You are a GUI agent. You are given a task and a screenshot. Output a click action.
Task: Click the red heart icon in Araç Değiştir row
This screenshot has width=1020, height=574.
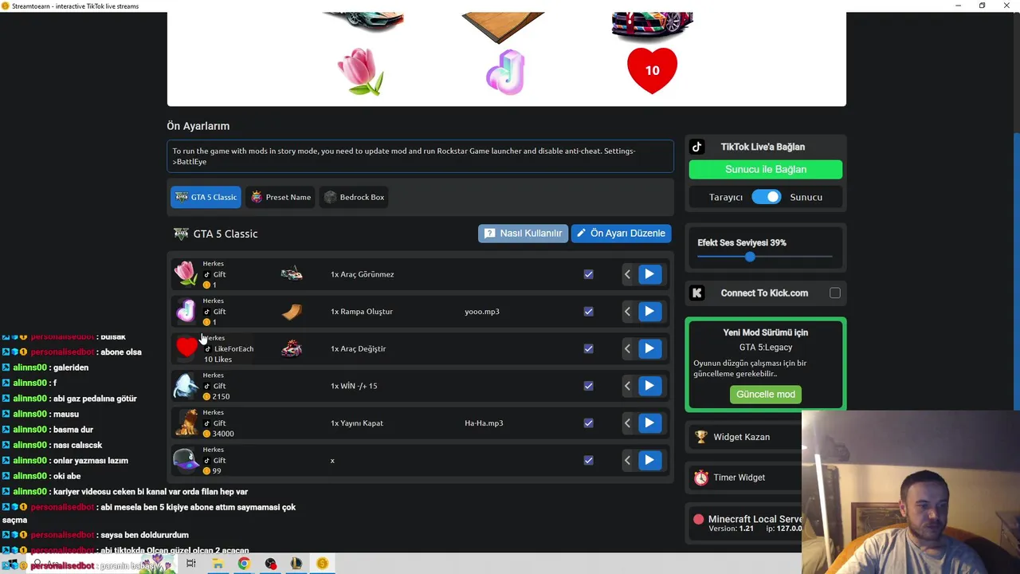[x=186, y=347]
